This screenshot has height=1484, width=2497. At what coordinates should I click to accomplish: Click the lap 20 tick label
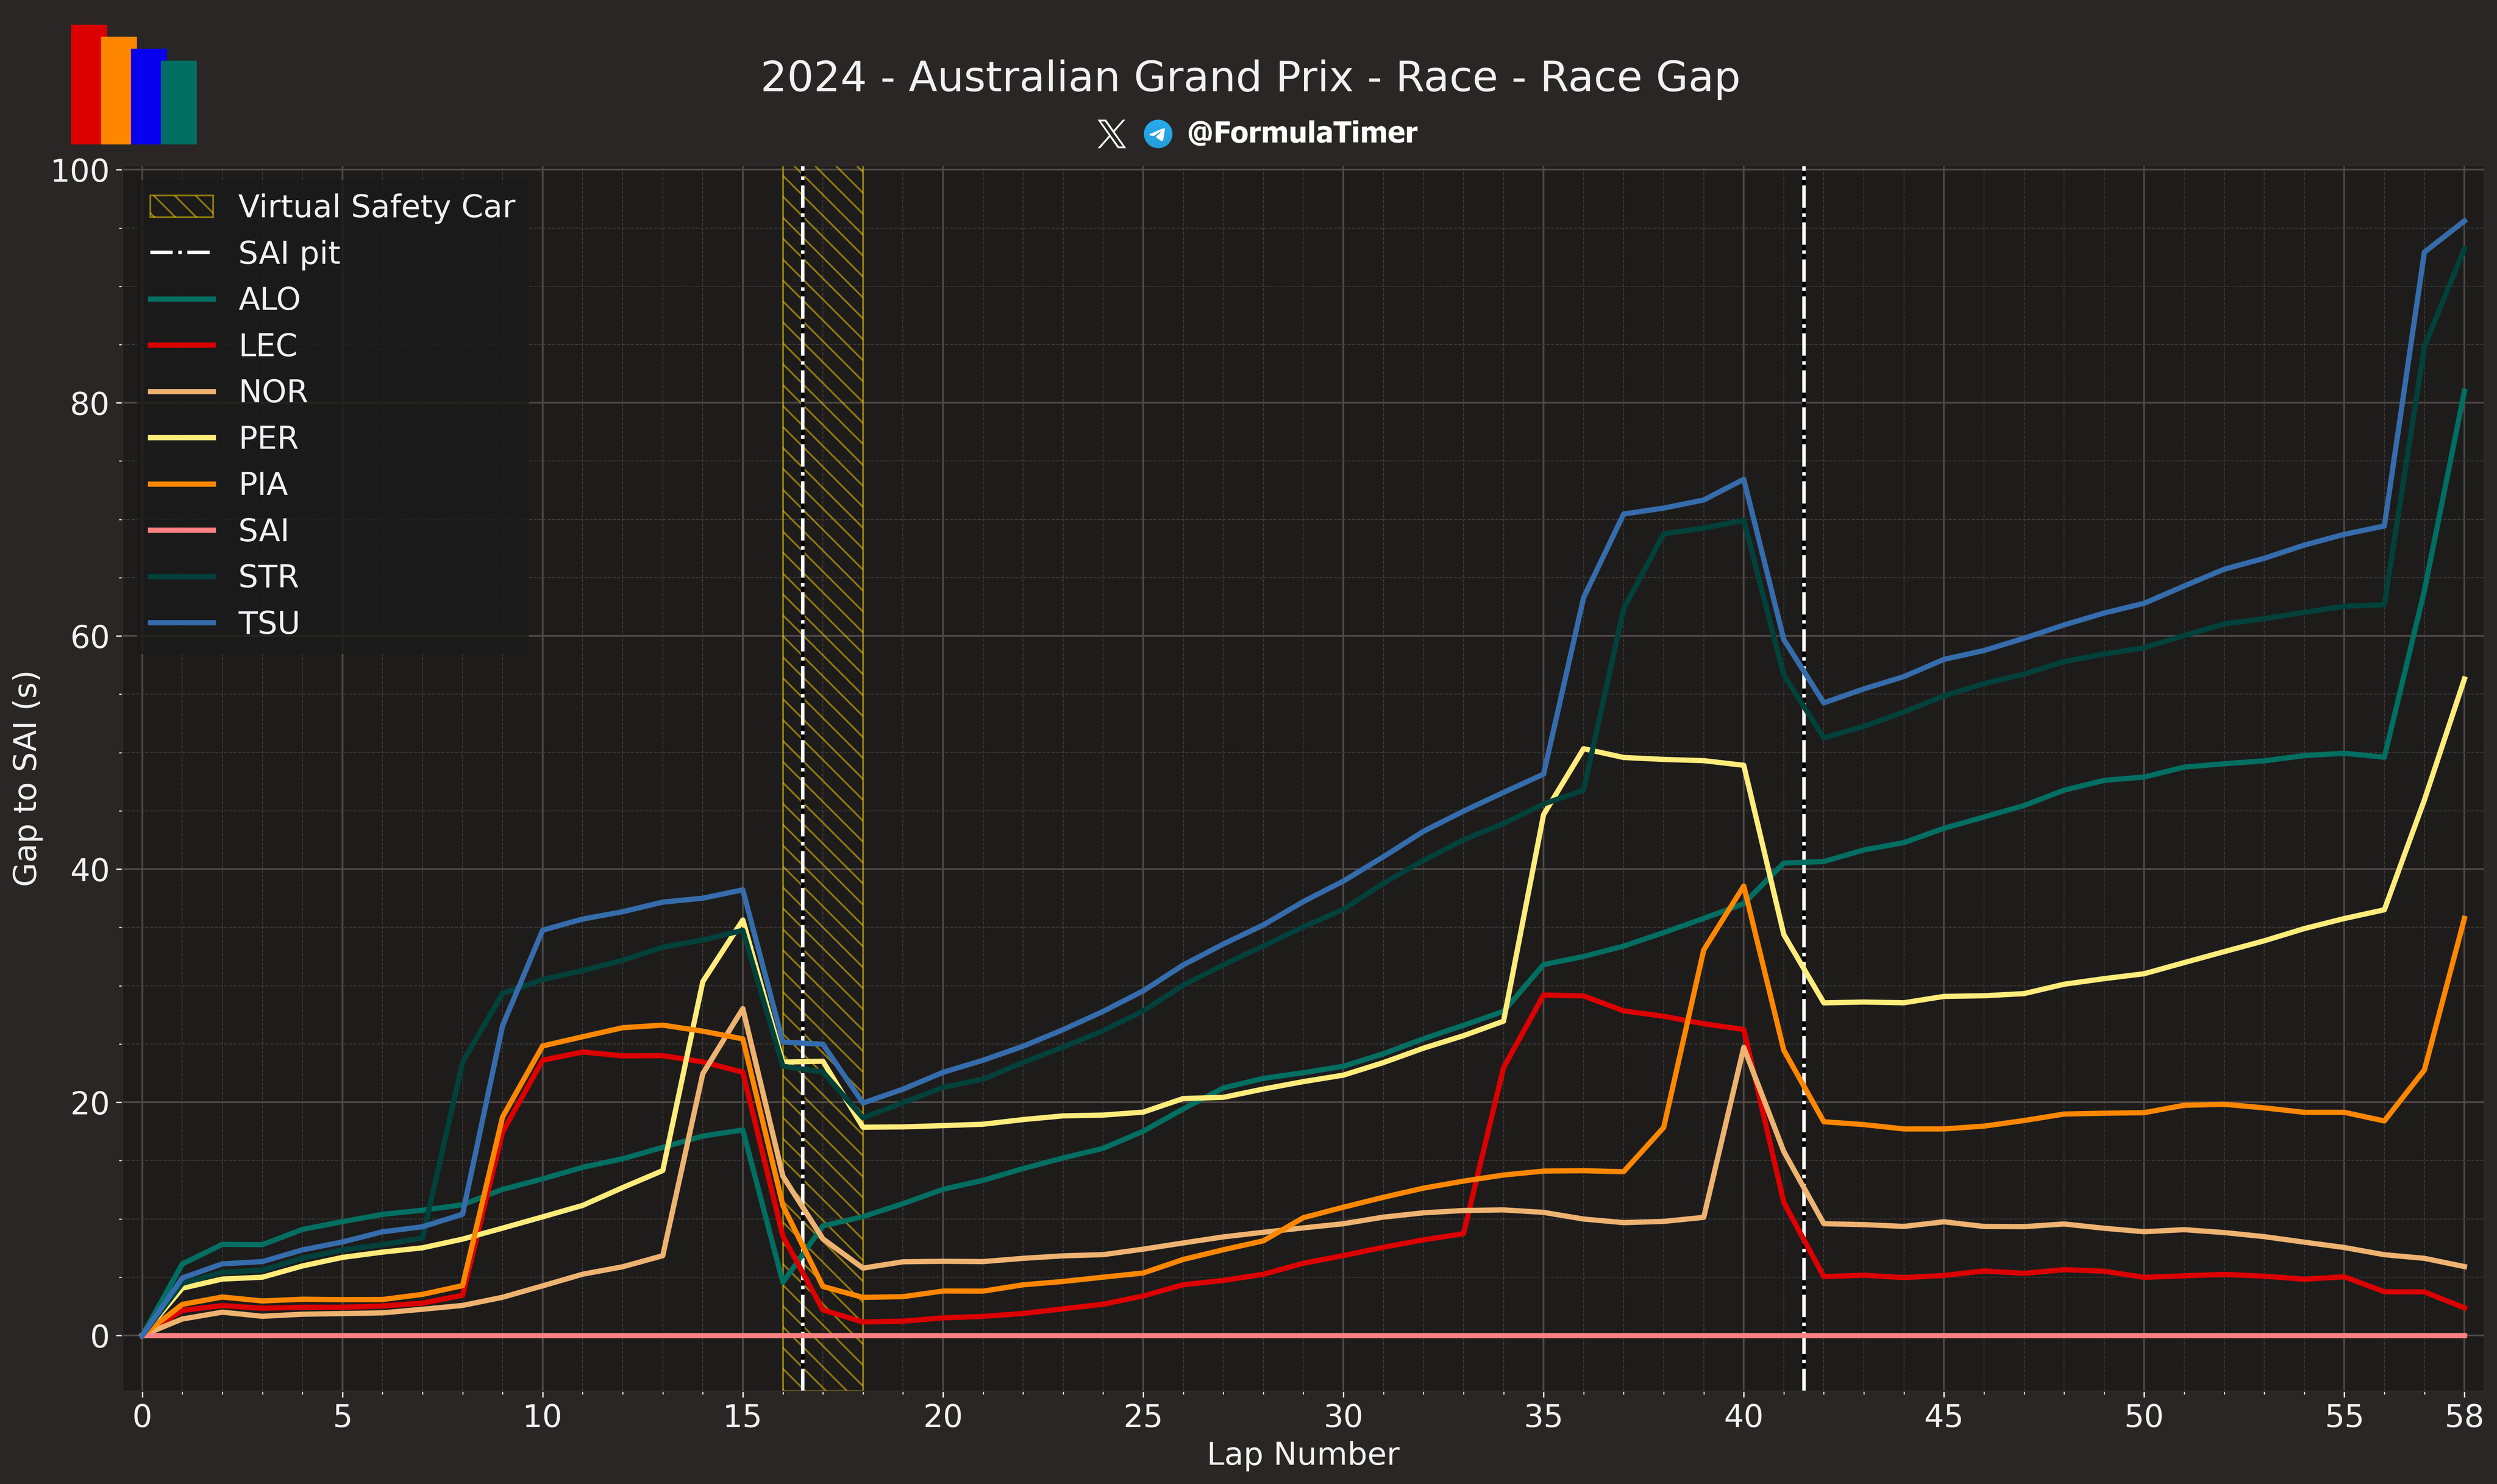tap(942, 1416)
